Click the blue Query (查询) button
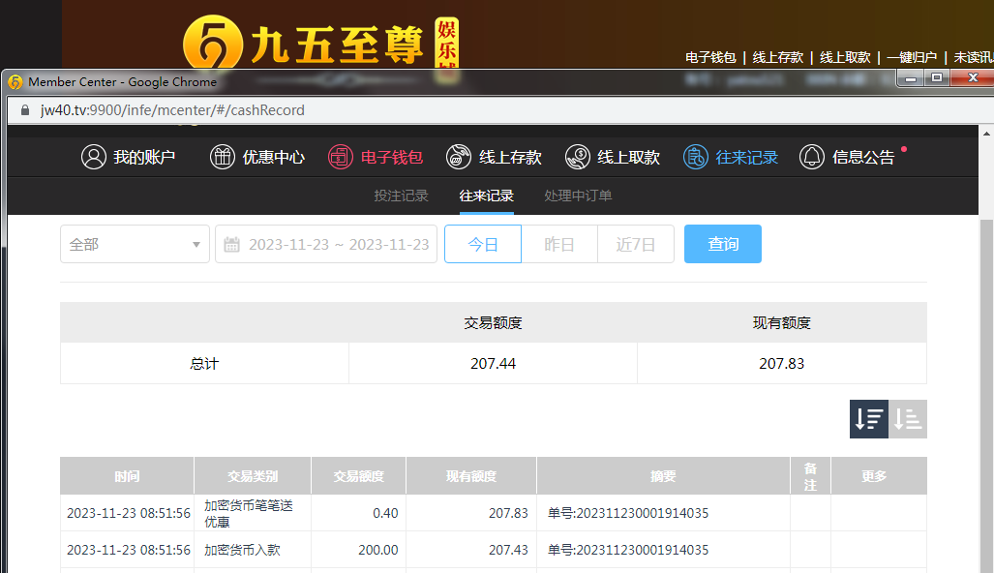This screenshot has width=994, height=573. (723, 244)
